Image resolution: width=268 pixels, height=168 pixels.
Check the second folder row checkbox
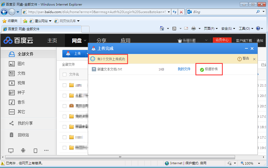(65, 96)
